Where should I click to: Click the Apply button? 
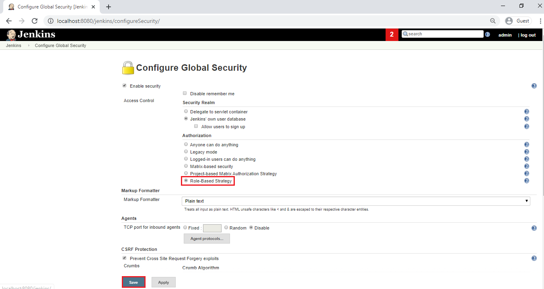[164, 282]
